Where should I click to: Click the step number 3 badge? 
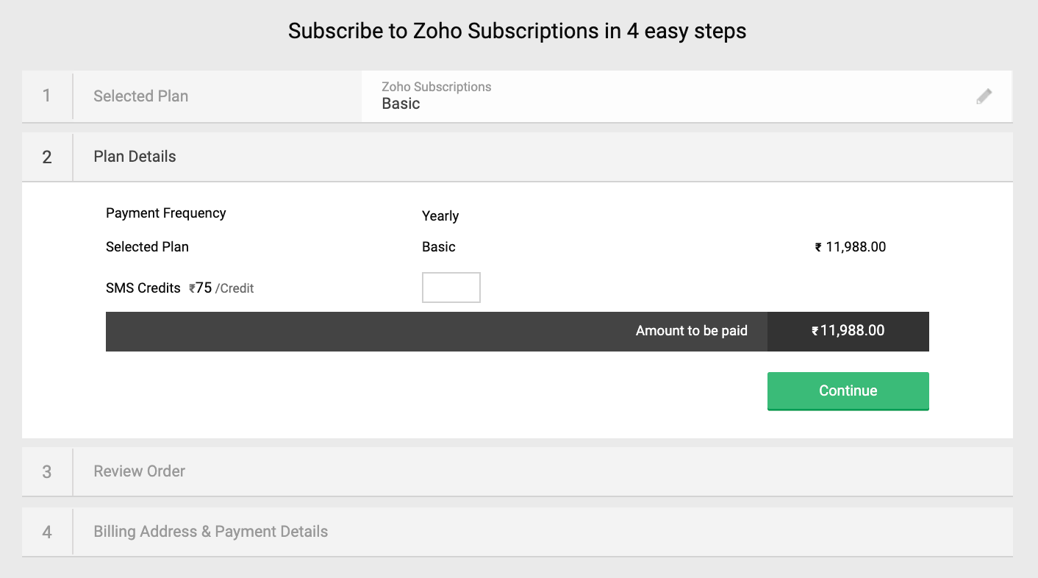tap(47, 471)
